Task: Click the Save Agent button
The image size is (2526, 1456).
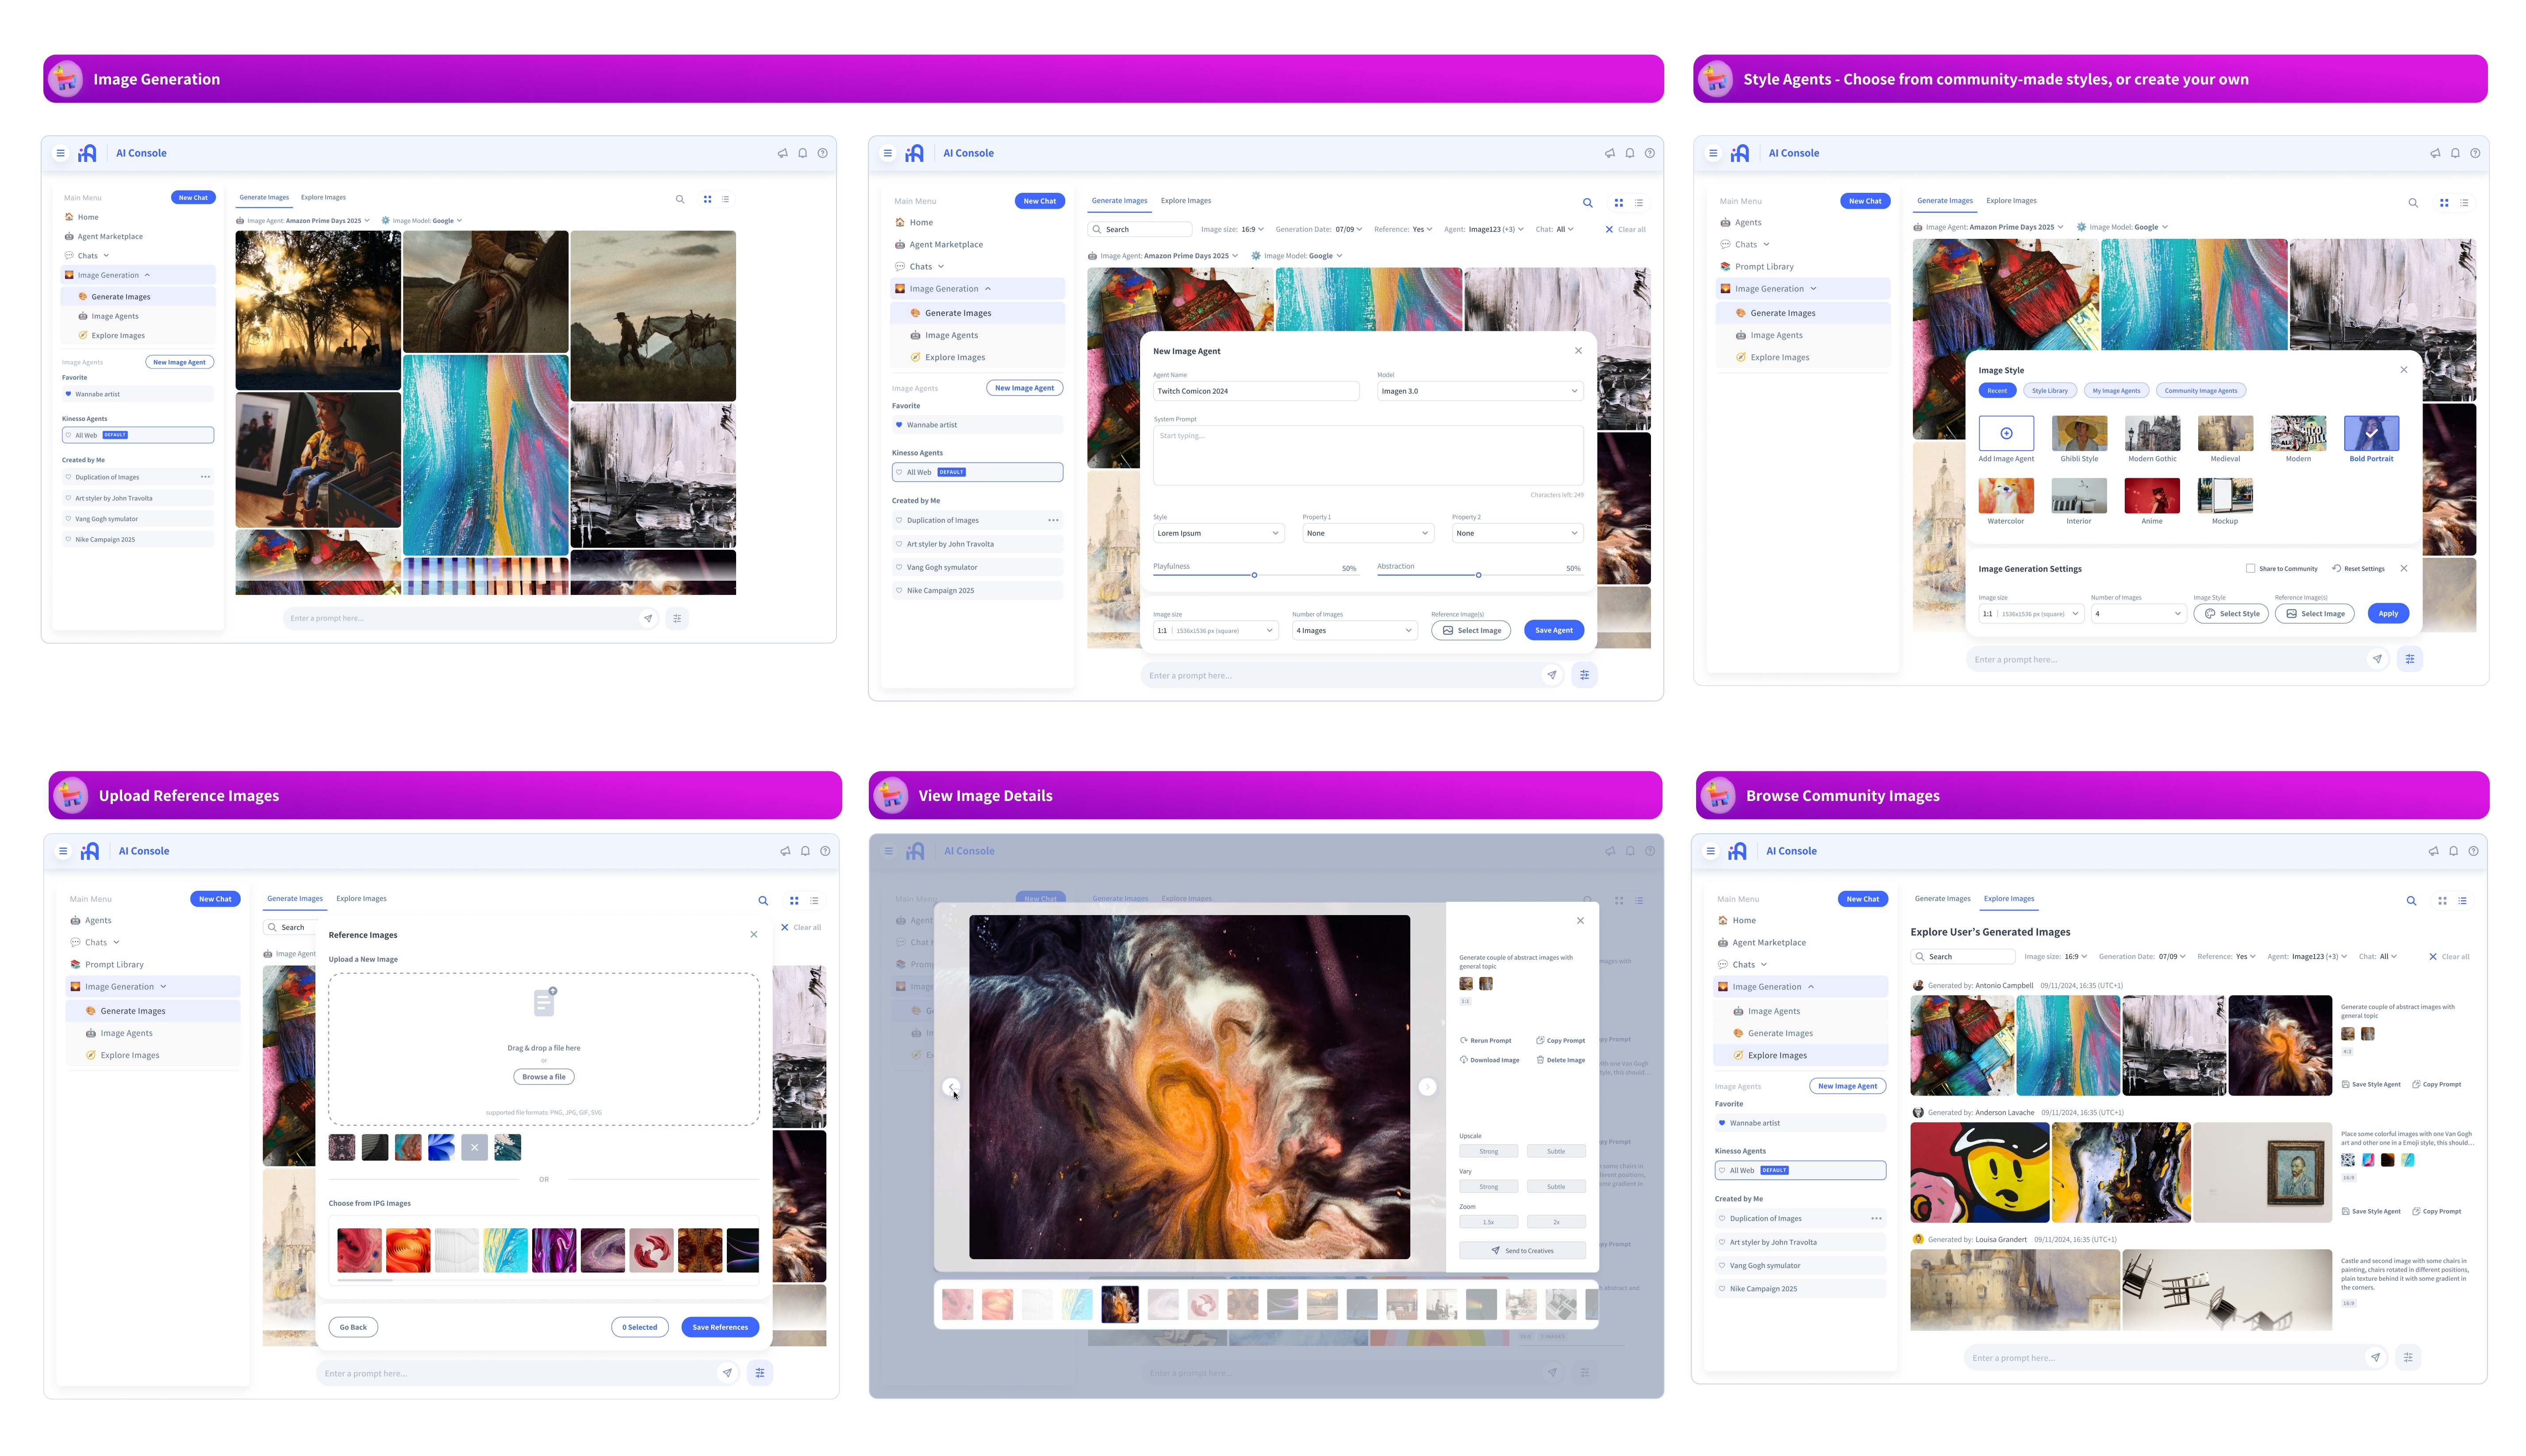Action: pos(1553,630)
